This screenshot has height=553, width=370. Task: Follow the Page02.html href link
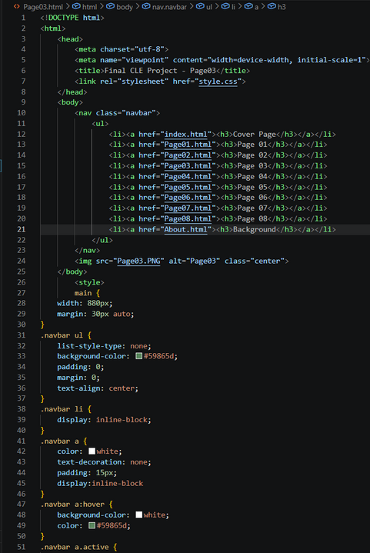tap(188, 155)
